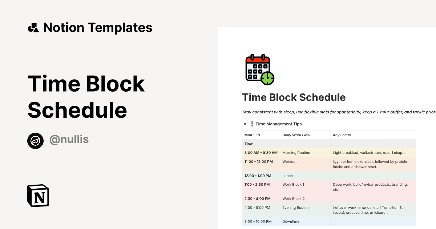The height and width of the screenshot is (229, 436).
Task: Click the clock overlay on the calendar emoji
Action: tap(267, 79)
